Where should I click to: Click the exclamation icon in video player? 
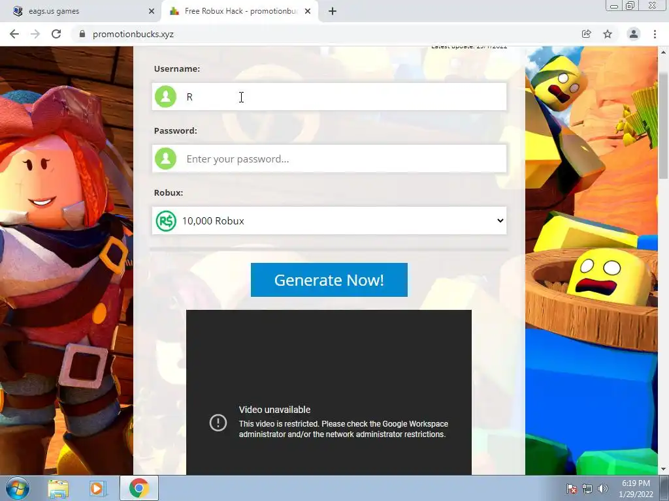point(218,423)
